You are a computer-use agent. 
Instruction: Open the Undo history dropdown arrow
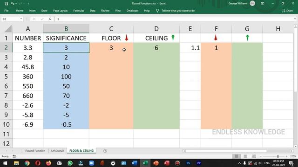16,4
